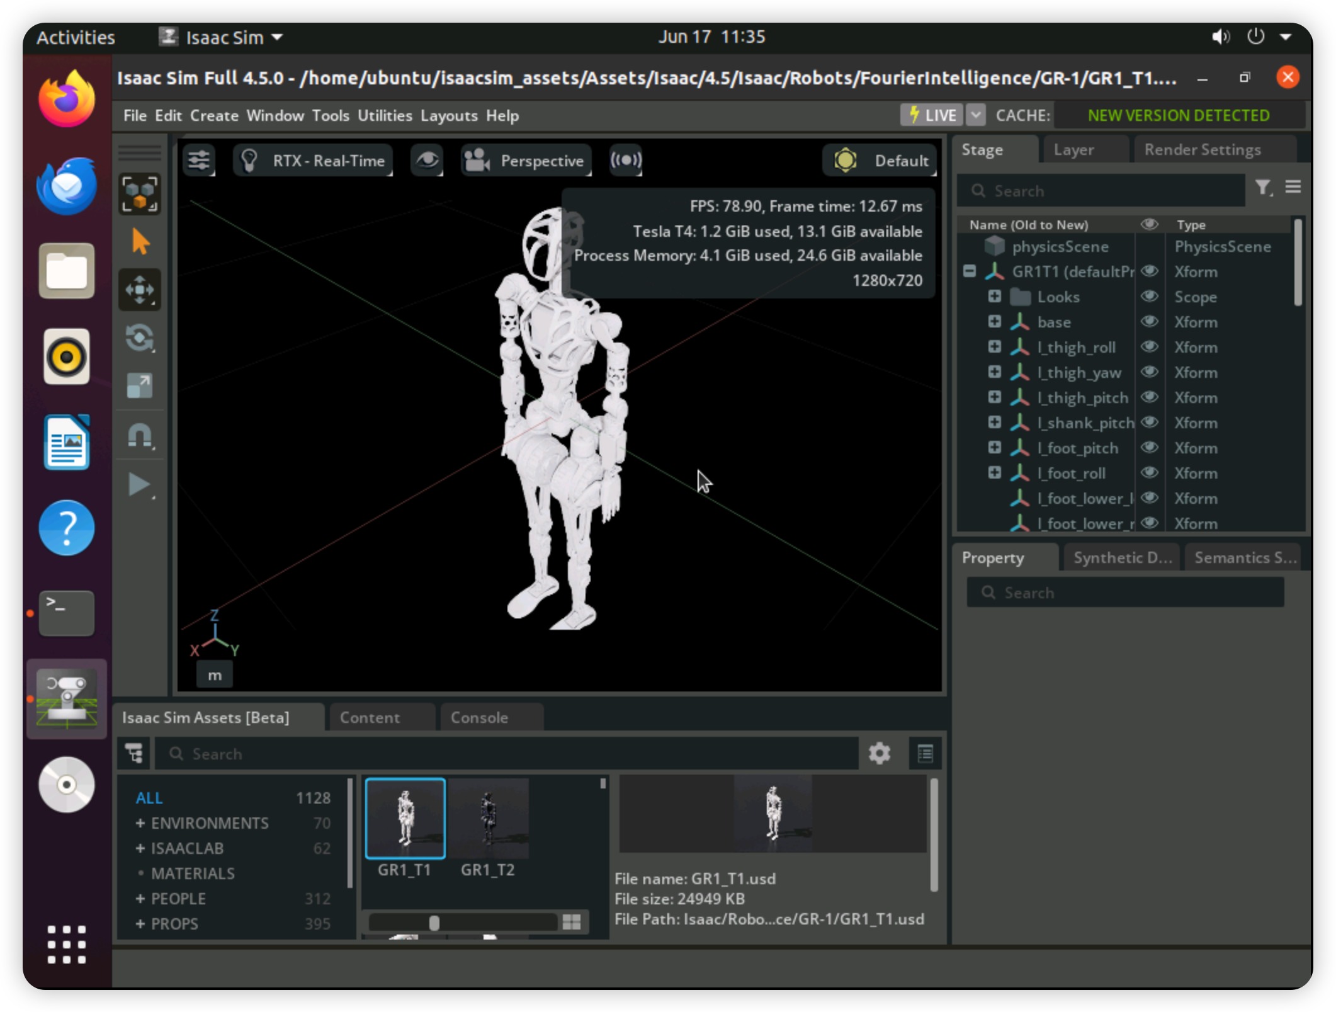Click the Property search field
The image size is (1336, 1012).
(x=1125, y=593)
